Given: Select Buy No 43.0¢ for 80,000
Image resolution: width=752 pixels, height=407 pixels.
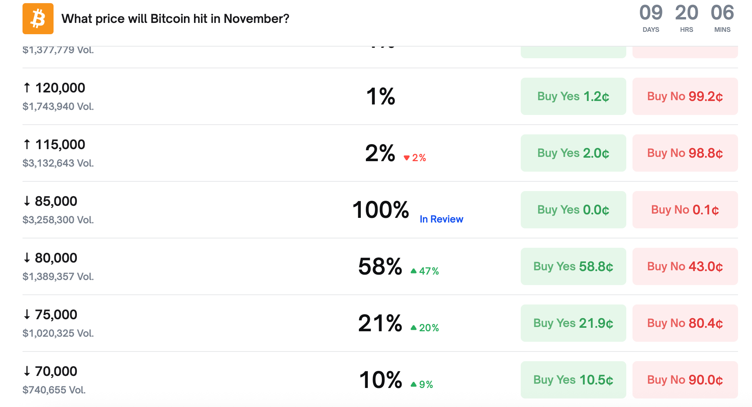Looking at the screenshot, I should [x=685, y=266].
